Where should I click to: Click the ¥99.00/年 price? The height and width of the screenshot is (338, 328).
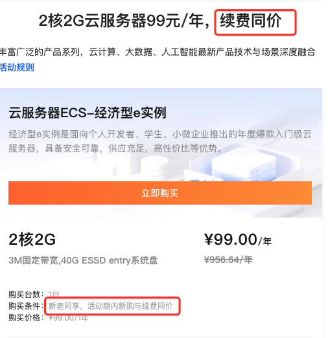tap(238, 240)
